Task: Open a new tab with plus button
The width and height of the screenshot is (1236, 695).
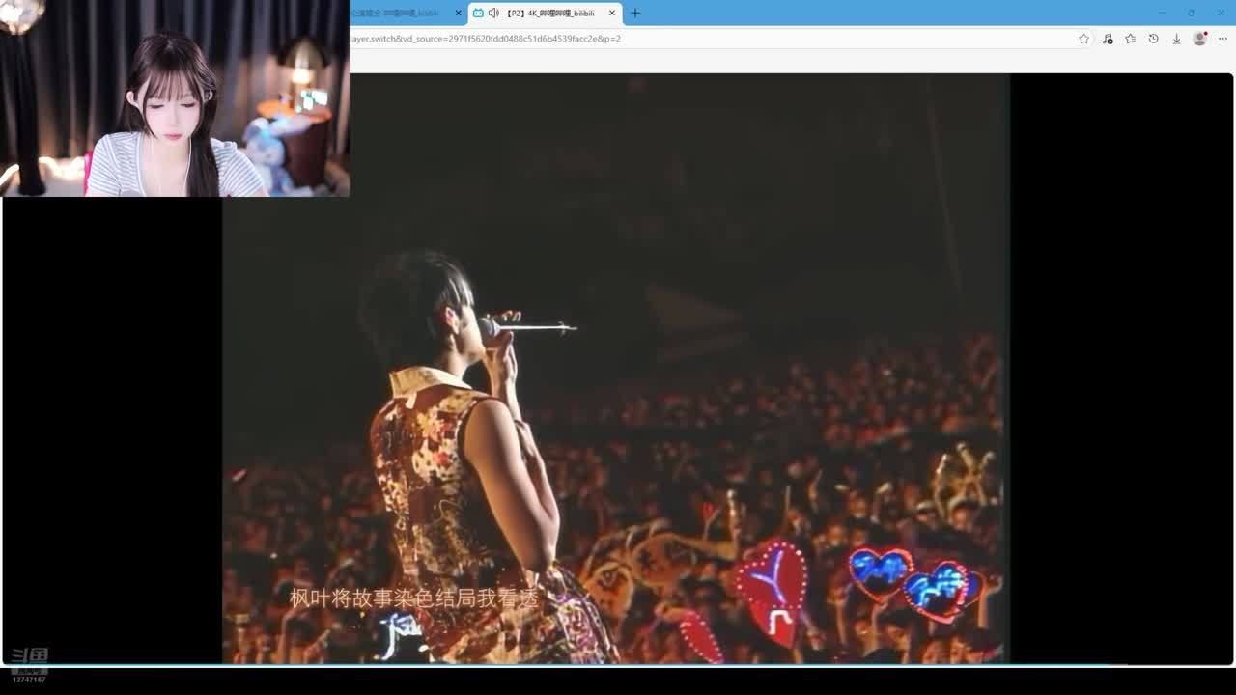Action: (x=634, y=13)
